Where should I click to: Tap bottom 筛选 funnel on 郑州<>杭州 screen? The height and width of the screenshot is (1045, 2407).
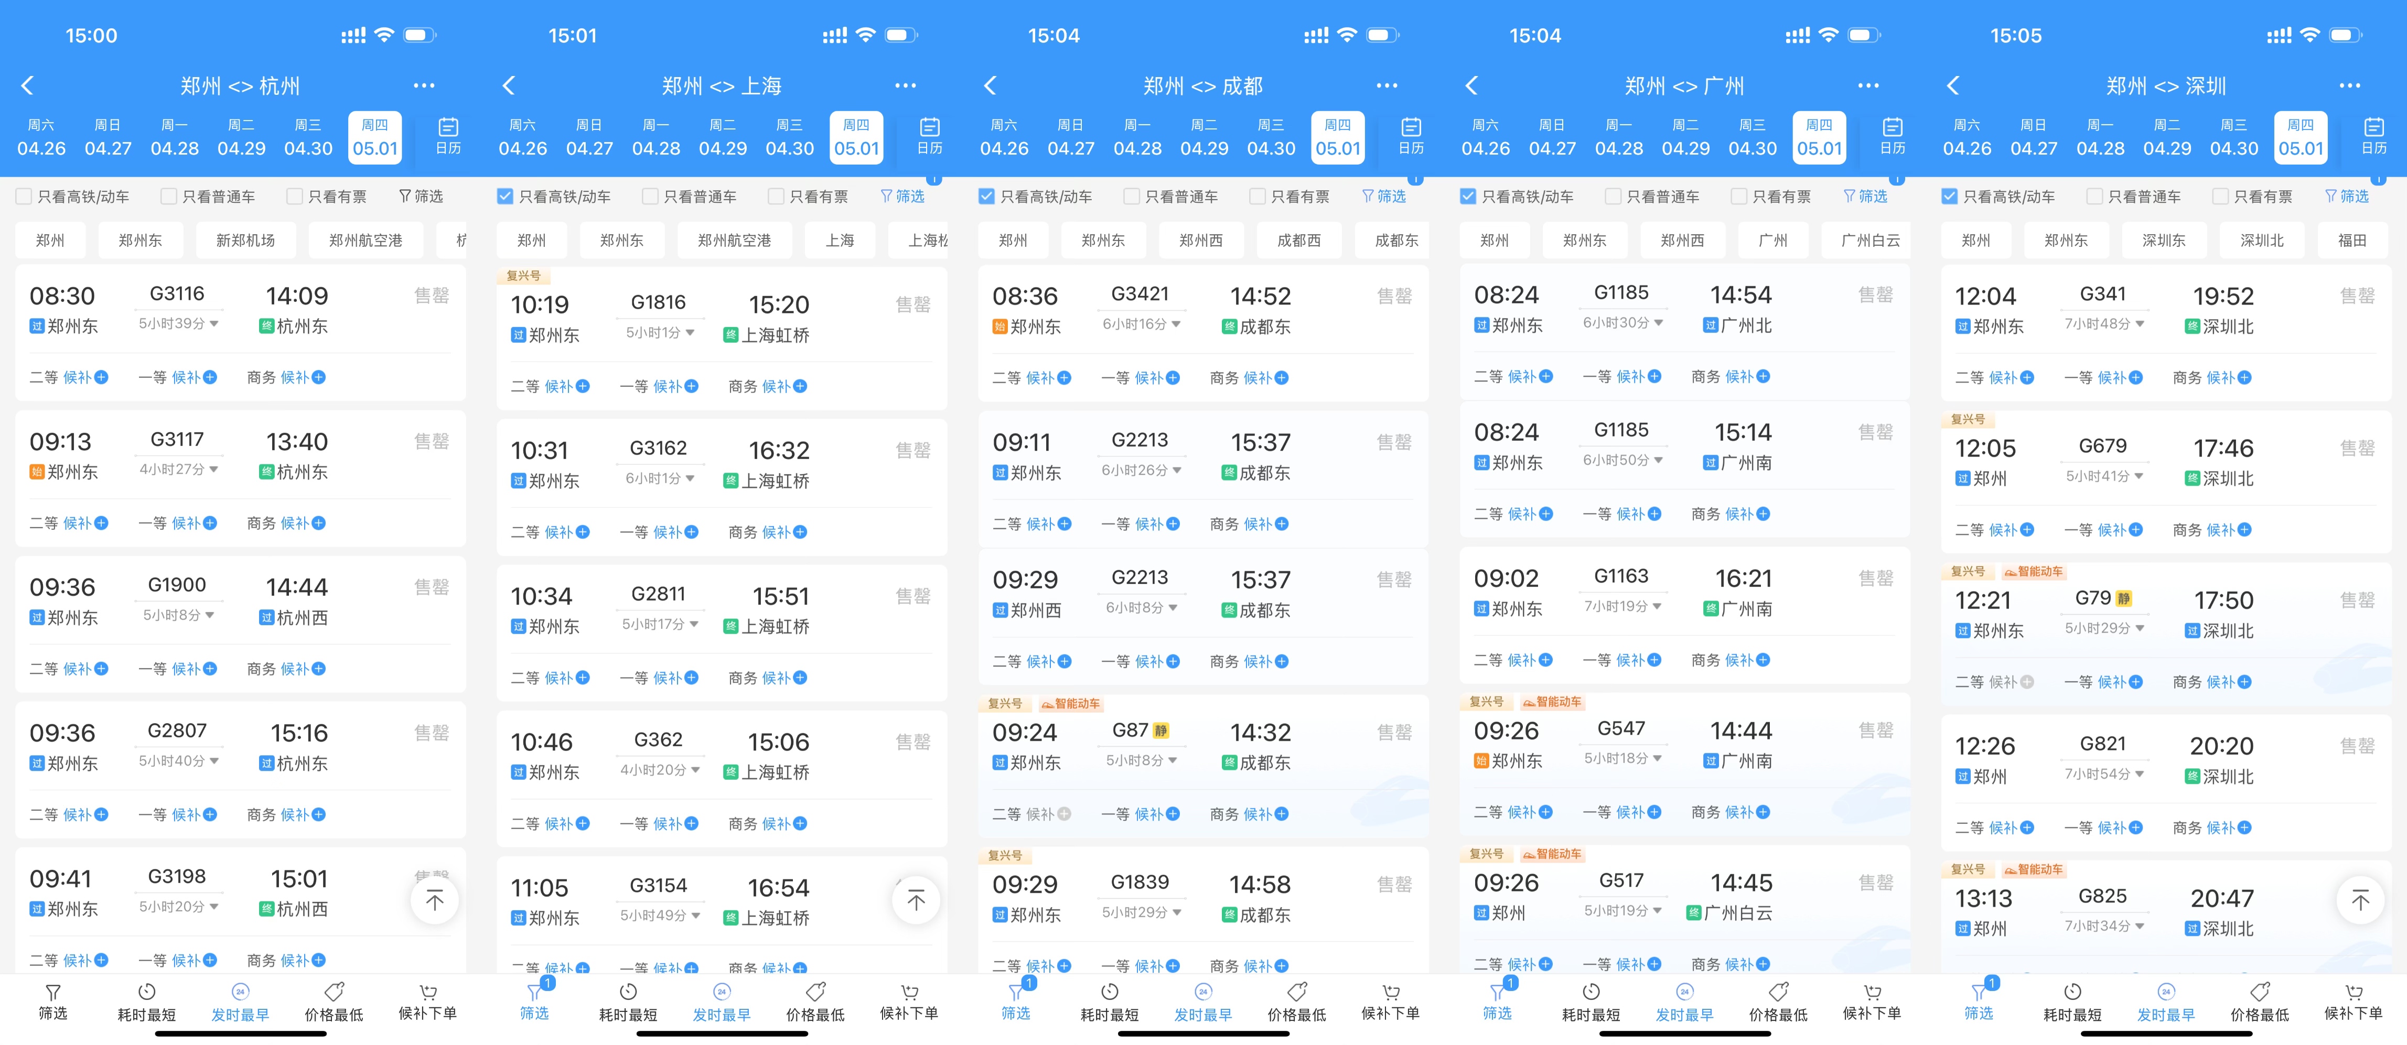tap(53, 1002)
